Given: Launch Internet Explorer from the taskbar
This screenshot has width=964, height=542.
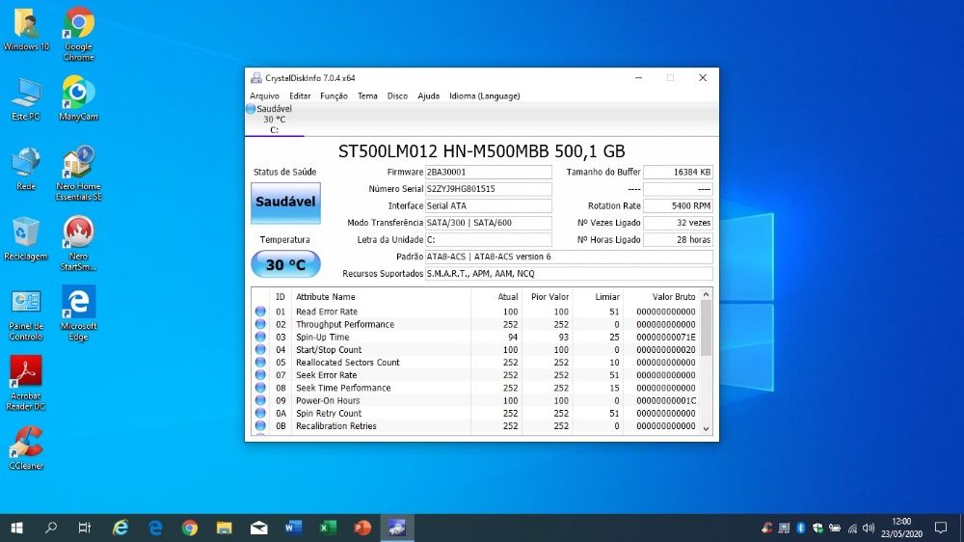Looking at the screenshot, I should (x=120, y=528).
